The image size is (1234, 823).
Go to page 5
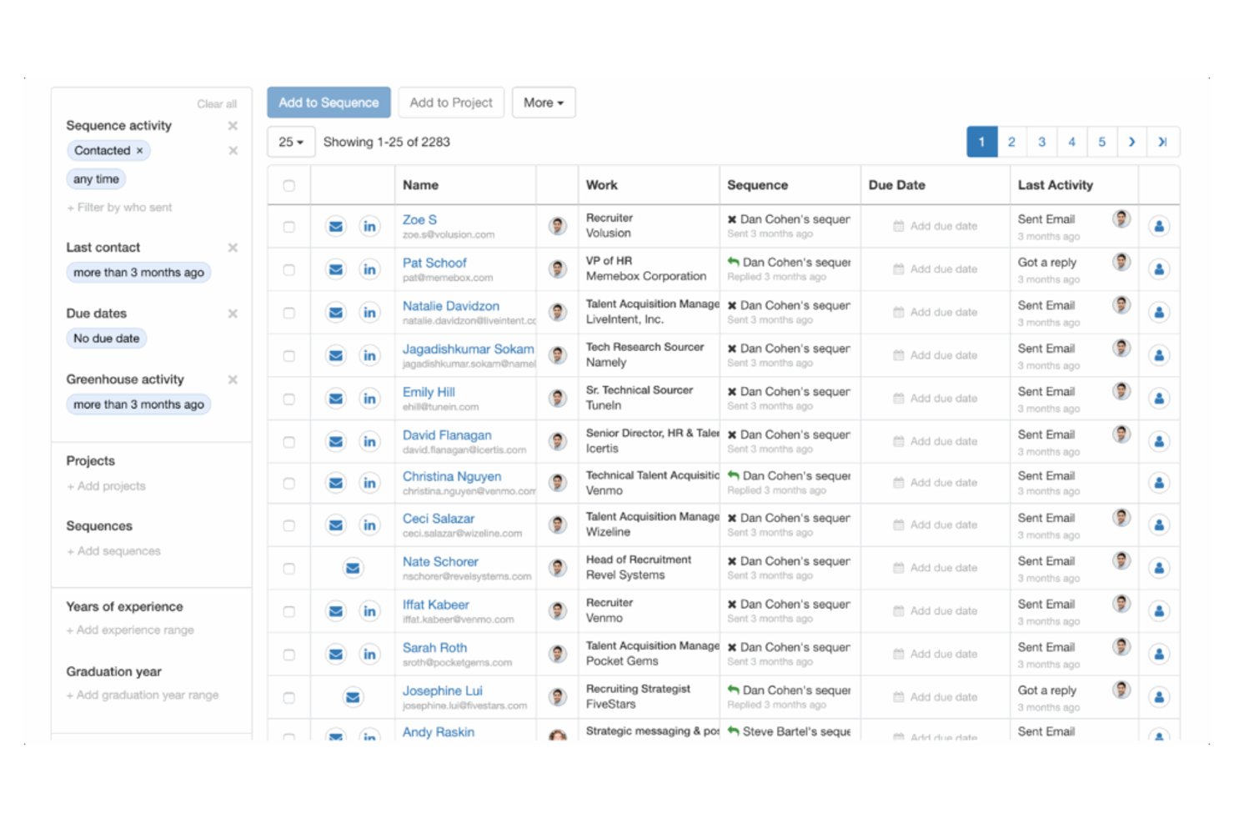pyautogui.click(x=1101, y=142)
